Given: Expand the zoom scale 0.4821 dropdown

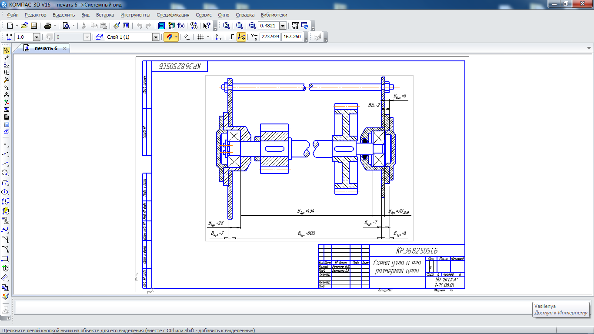Looking at the screenshot, I should [x=283, y=26].
